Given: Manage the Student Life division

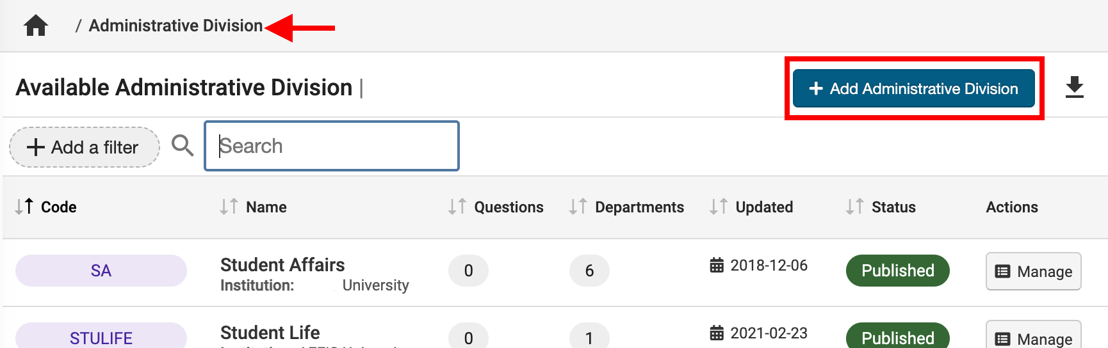Looking at the screenshot, I should [x=1033, y=337].
